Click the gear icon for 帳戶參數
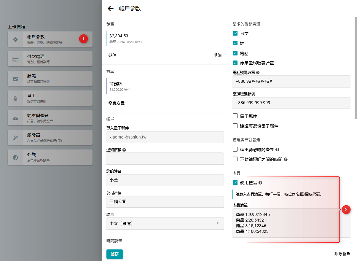 tap(15, 39)
